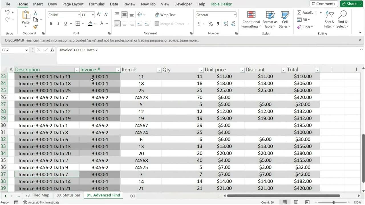Click the Cut scissors icon
Viewport: 365px width, 205px height.
35,13
